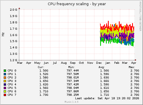Click the 'Last update' timestamp line
The image size is (143, 105).
point(107,98)
